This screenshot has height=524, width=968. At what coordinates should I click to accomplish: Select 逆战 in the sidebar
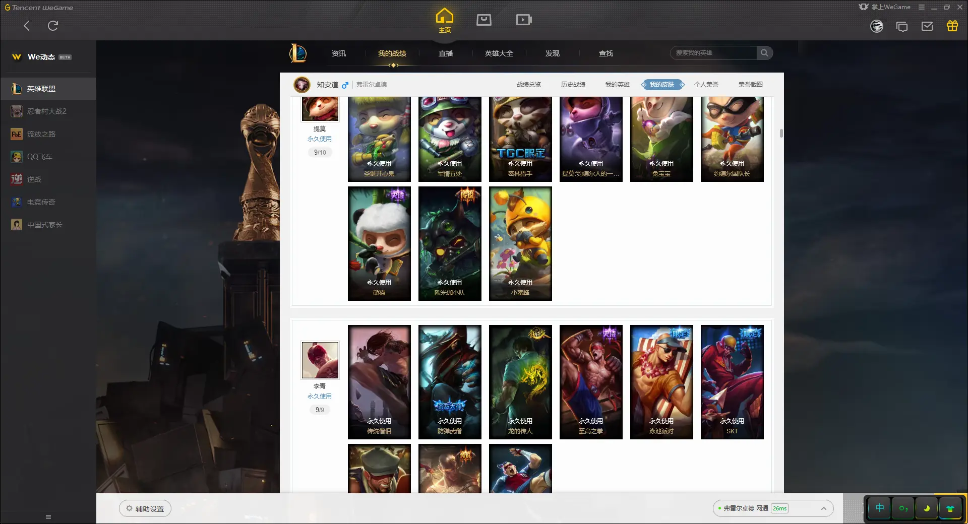pos(48,179)
